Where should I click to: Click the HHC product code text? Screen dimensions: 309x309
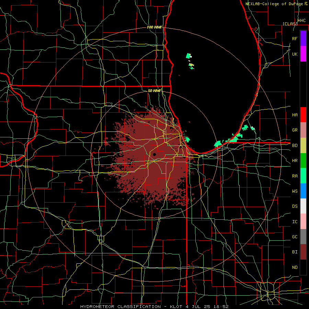click(x=301, y=20)
